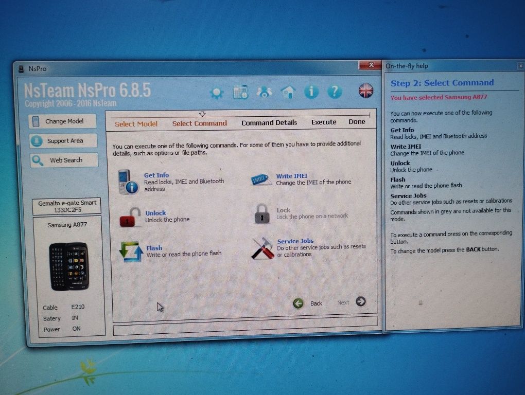The width and height of the screenshot is (525, 395).
Task: Click the Samsung A877 phone thumbnail
Action: point(69,266)
